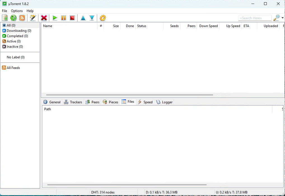Sort torrents by the Done column

coord(128,26)
